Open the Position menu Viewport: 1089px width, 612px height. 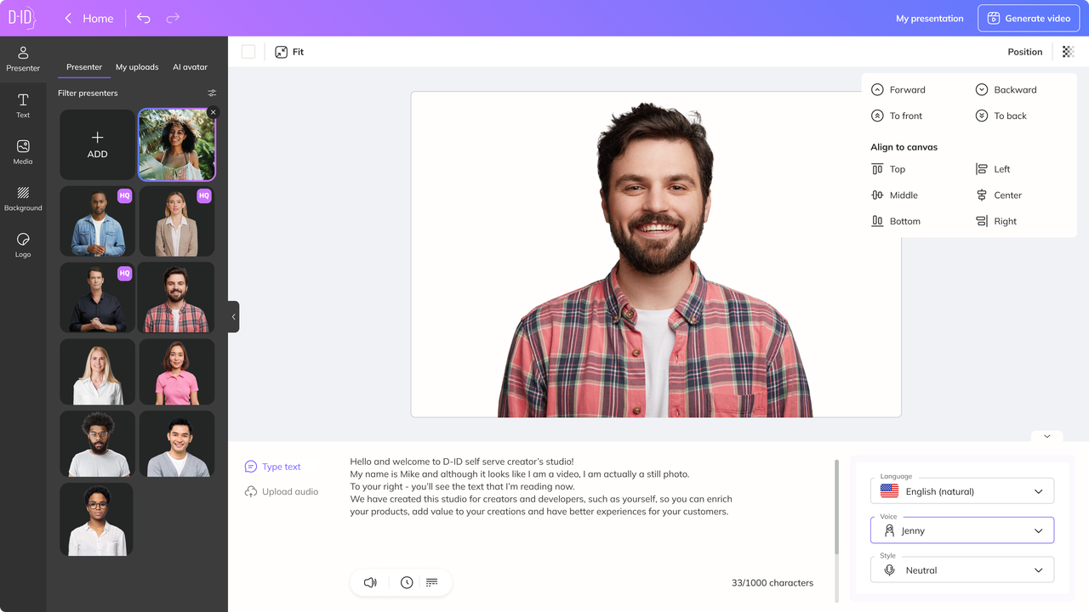coord(1024,52)
